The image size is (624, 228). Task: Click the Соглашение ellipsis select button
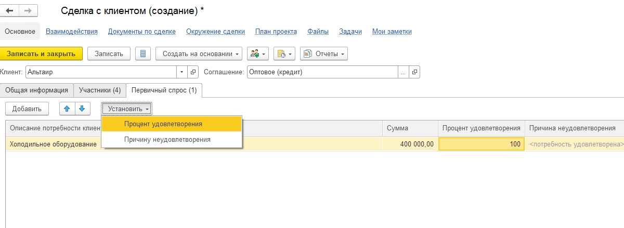pyautogui.click(x=404, y=72)
